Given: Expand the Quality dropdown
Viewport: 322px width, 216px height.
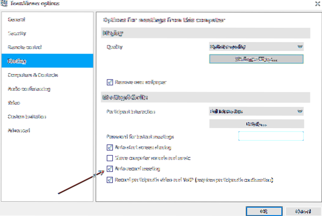Looking at the screenshot, I should point(256,47).
